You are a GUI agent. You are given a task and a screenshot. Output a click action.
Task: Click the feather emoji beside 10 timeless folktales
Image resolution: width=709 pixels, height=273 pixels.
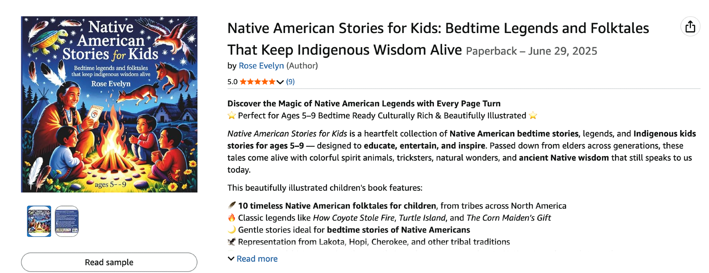point(232,206)
